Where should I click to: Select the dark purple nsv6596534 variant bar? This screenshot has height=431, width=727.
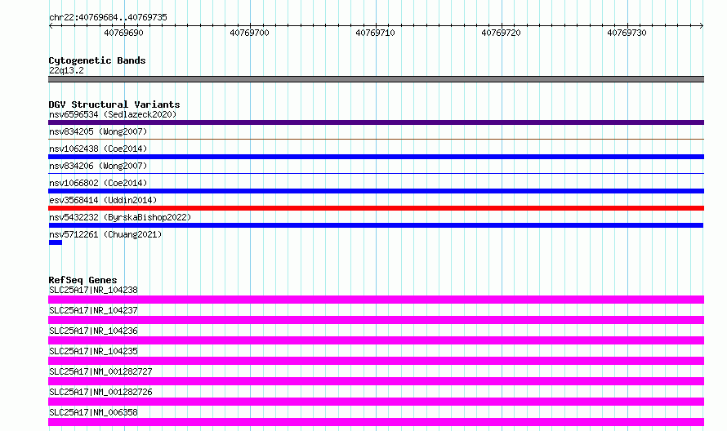pos(376,122)
